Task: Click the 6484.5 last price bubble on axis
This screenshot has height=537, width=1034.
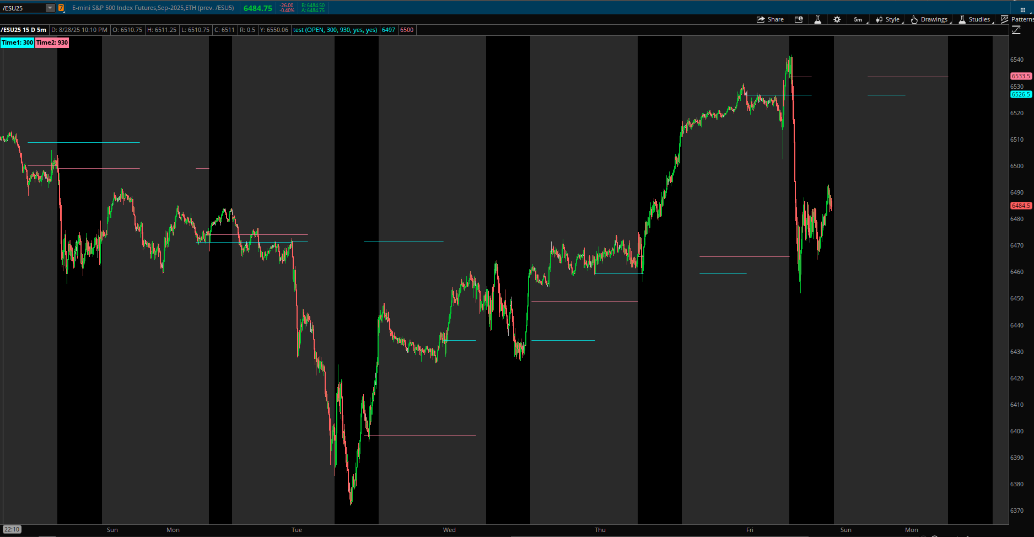Action: pos(1020,206)
